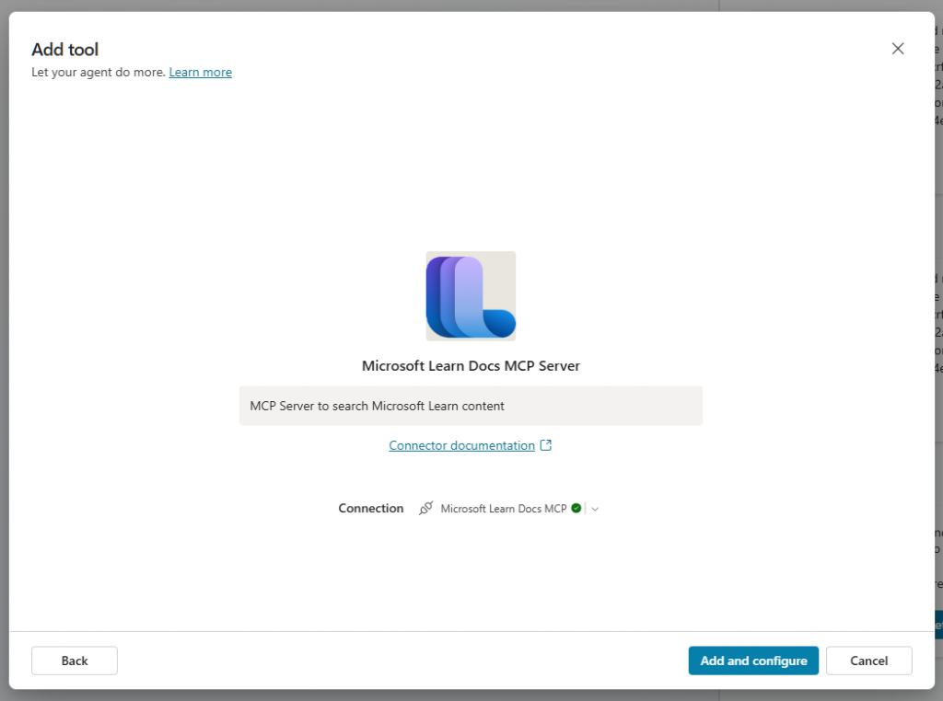Open the Learn more link
This screenshot has height=701, width=943.
coord(200,72)
